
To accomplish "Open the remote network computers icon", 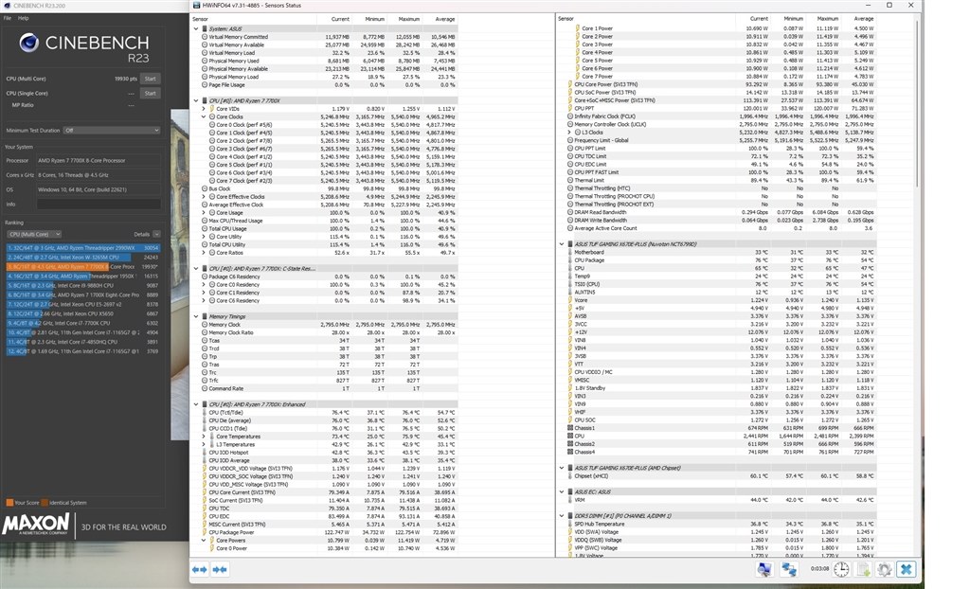I will pyautogui.click(x=789, y=569).
